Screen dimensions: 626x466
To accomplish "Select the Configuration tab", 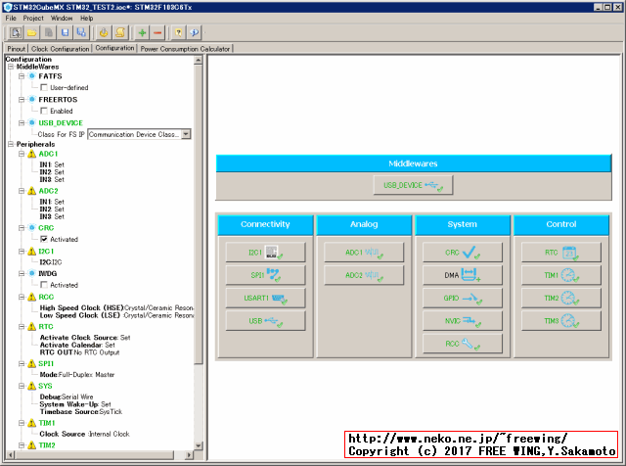I will (114, 48).
